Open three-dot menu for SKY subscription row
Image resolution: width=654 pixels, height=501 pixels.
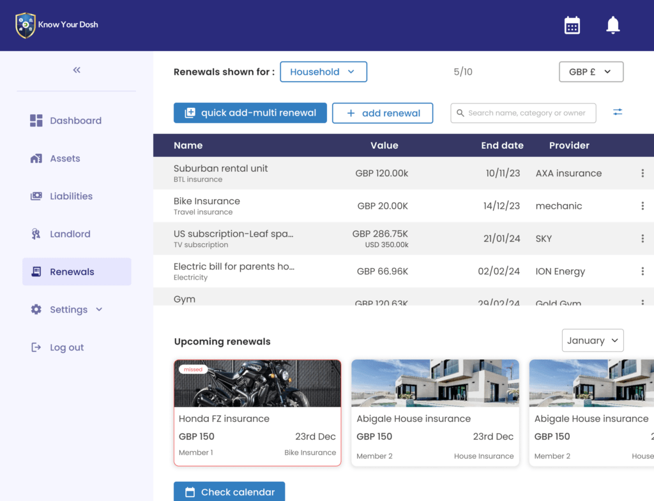coord(643,239)
